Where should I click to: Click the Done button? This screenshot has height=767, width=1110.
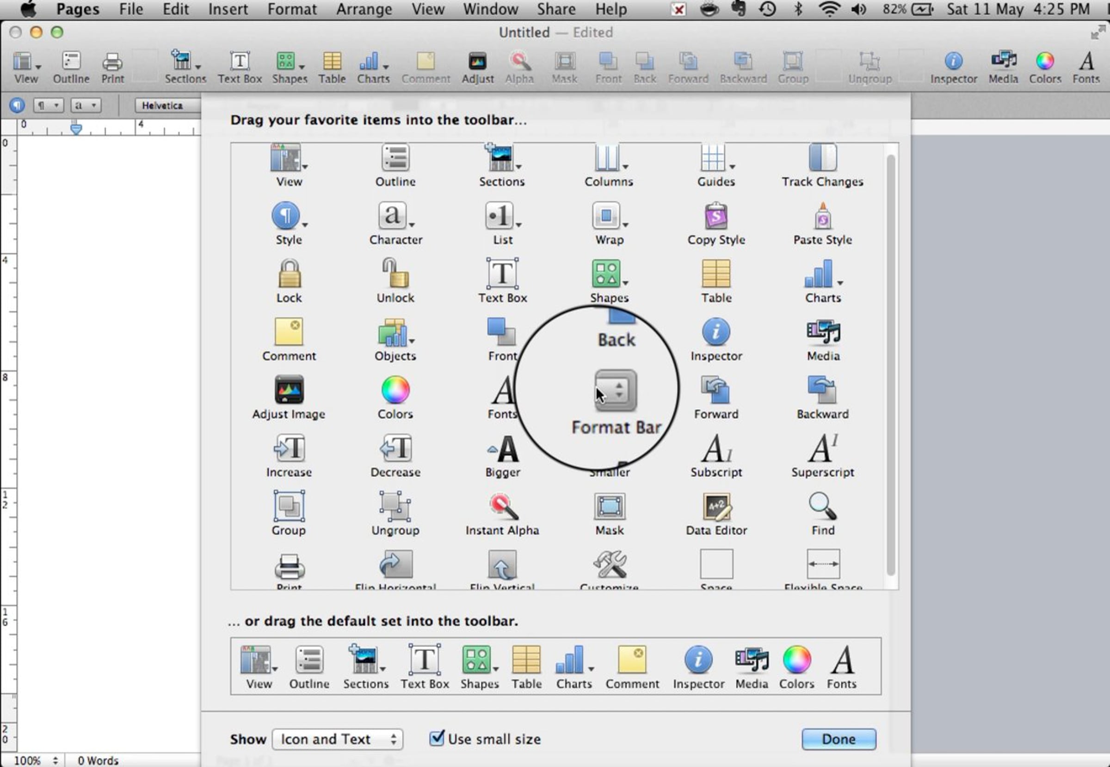tap(838, 739)
